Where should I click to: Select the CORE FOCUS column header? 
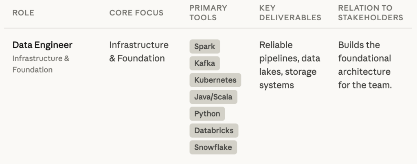point(136,13)
